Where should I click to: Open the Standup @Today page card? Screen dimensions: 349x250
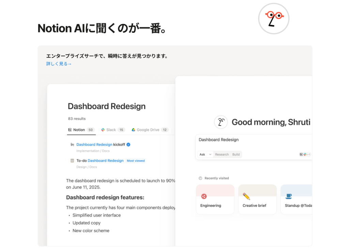click(x=296, y=200)
